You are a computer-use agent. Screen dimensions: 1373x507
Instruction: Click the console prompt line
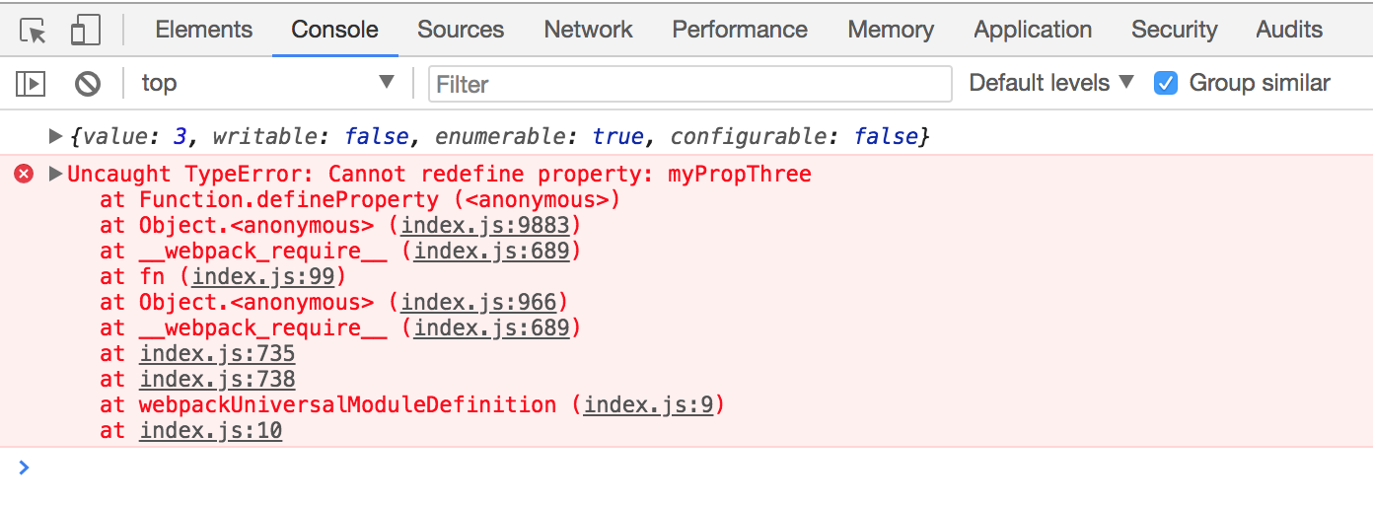click(690, 468)
